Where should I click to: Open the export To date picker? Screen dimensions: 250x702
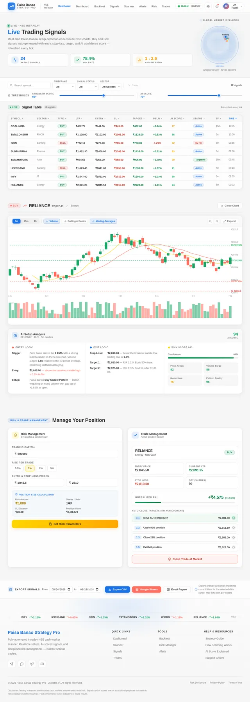tap(89, 589)
